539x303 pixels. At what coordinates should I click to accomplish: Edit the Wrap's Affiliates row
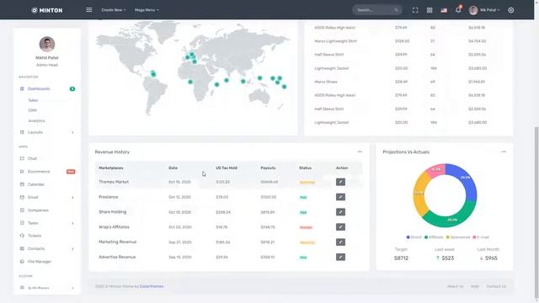point(340,227)
